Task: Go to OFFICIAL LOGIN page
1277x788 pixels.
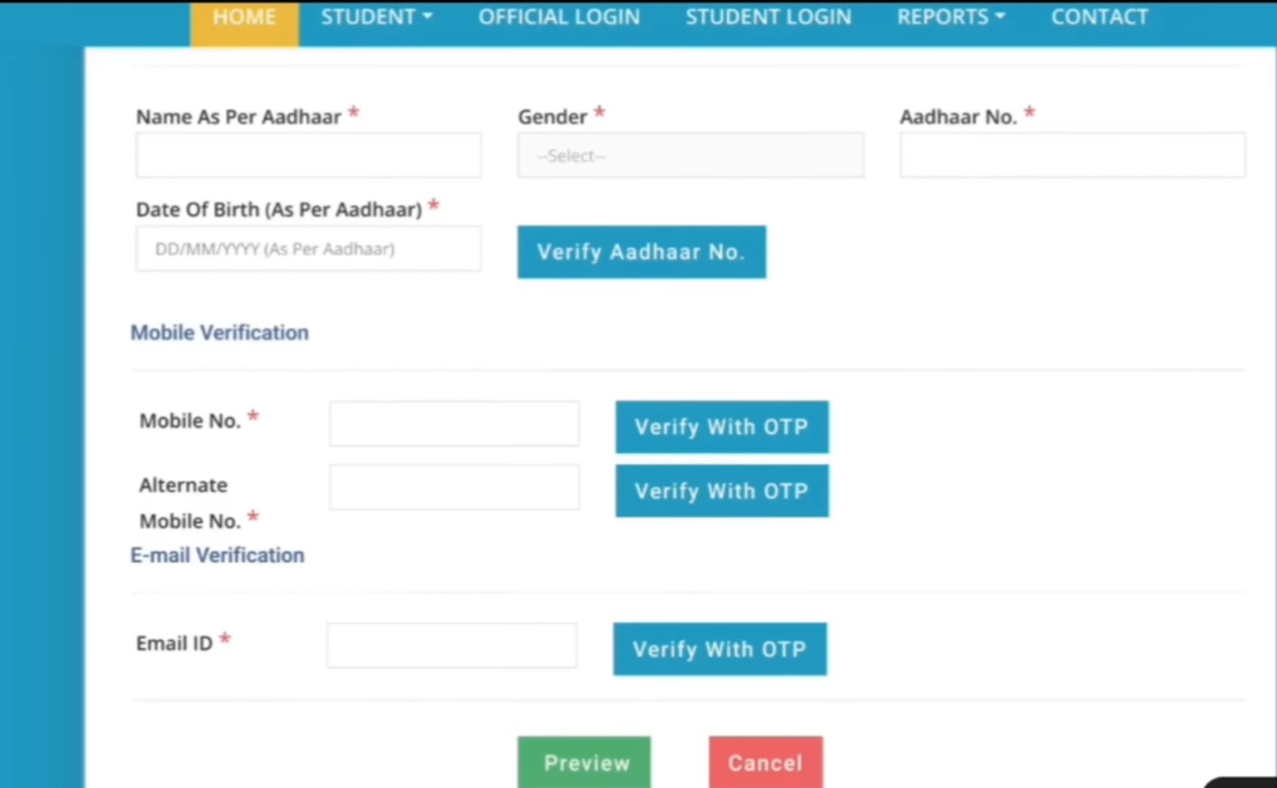Action: click(559, 17)
